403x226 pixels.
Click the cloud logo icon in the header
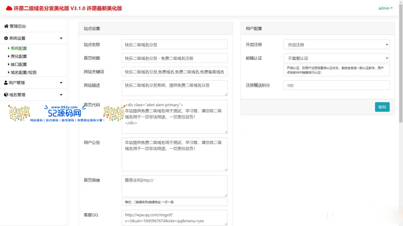coord(9,8)
